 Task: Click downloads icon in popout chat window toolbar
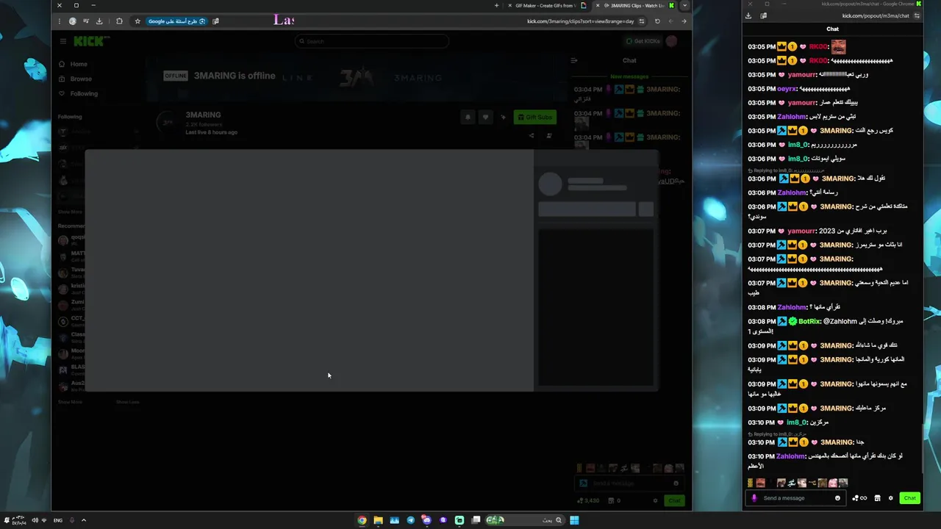tap(748, 15)
